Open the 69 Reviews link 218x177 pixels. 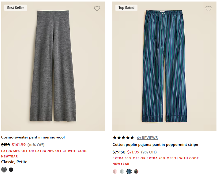(147, 138)
